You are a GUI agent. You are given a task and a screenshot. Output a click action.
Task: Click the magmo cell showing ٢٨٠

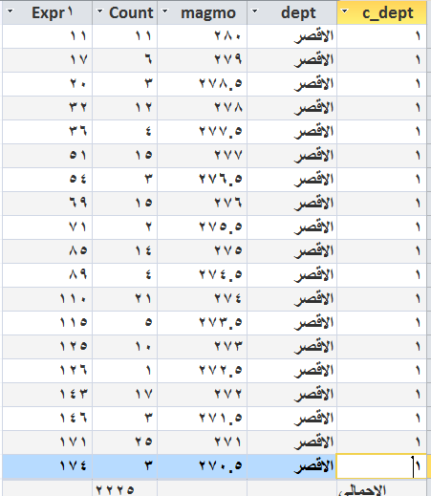click(202, 36)
